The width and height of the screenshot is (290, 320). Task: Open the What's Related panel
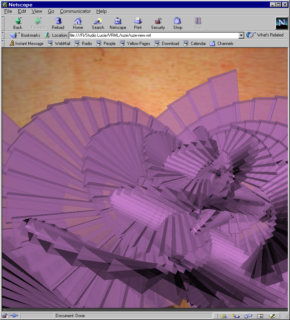click(265, 35)
